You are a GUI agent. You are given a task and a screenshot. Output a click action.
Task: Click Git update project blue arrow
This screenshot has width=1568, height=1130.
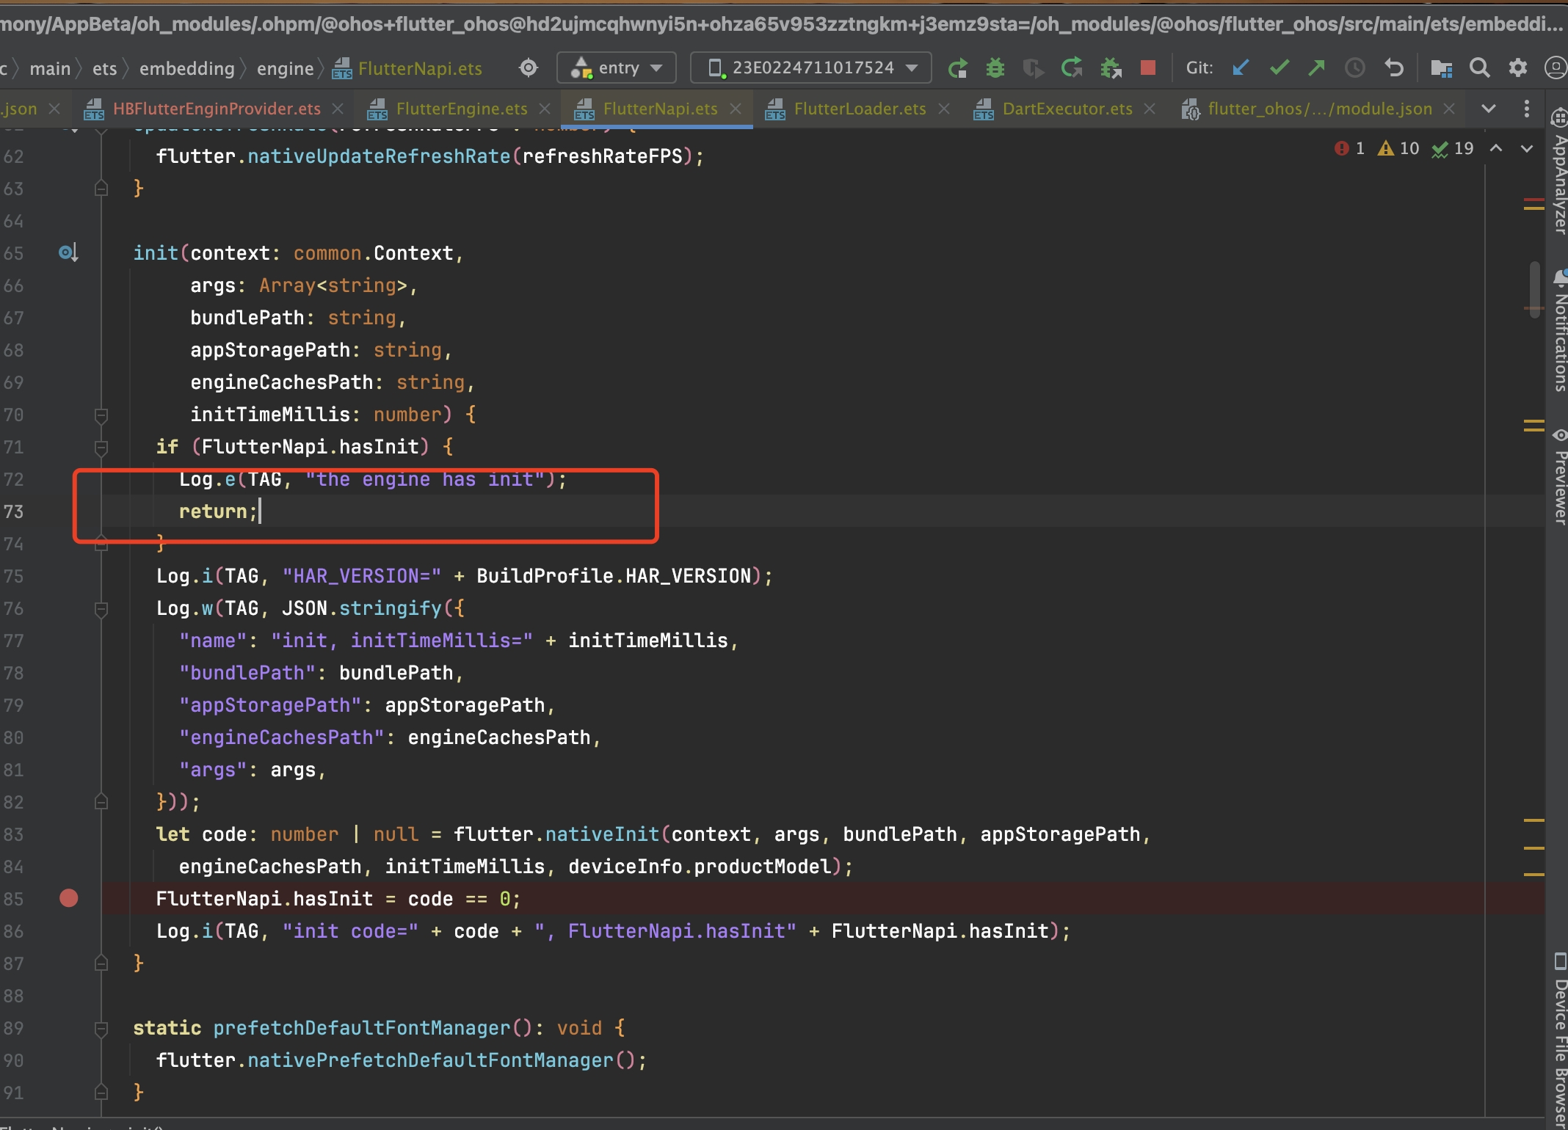[1241, 68]
